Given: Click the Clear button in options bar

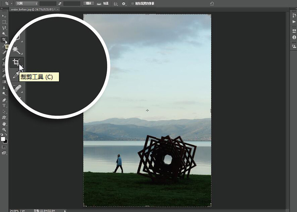Looking at the screenshot, I should coord(88,3).
